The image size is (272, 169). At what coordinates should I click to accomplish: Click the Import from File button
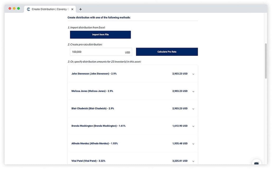100,35
